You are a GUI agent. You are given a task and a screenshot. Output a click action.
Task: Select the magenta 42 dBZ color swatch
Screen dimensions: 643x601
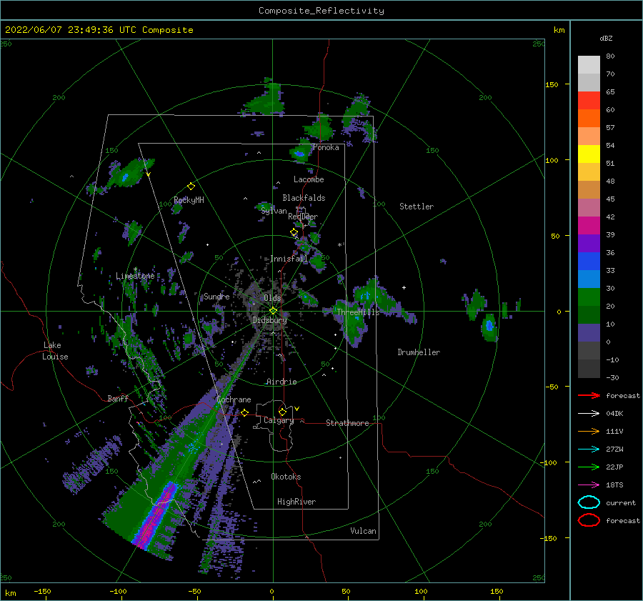click(x=589, y=225)
